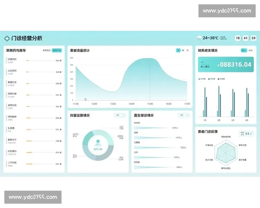
Task: Click the 4月 bar group
Action: point(247,102)
